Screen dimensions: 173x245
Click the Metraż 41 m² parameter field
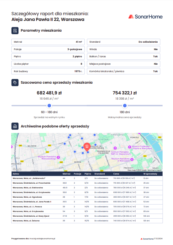[x=48, y=42]
